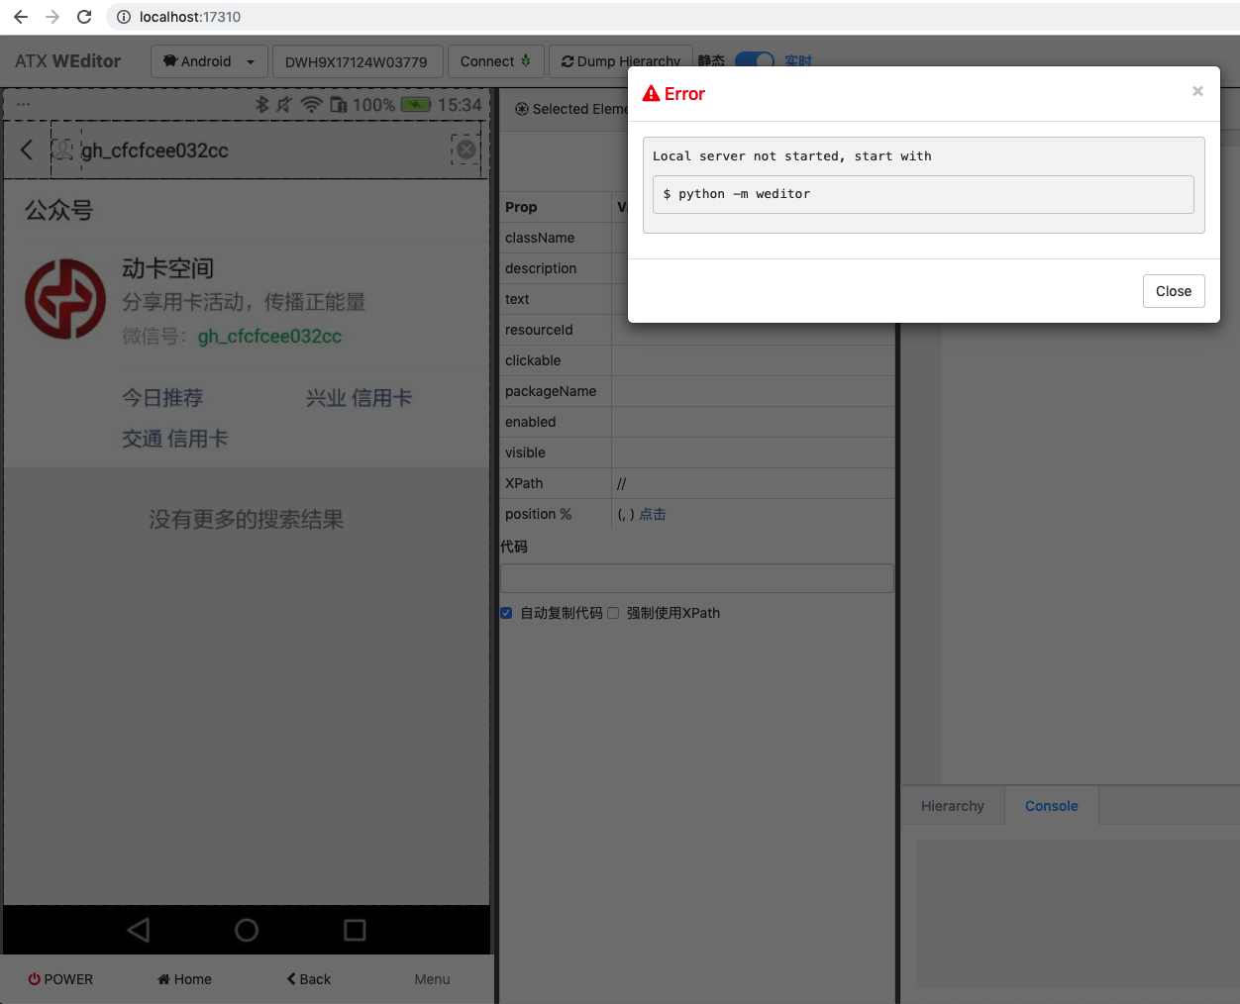Tap 兴业 信用卡 menu entry
Image resolution: width=1240 pixels, height=1004 pixels.
coord(359,398)
